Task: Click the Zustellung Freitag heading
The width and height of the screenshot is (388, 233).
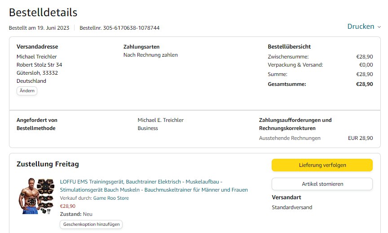Action: coord(48,164)
